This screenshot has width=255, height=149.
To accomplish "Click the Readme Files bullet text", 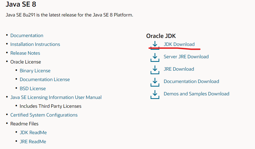I will tap(24, 124).
